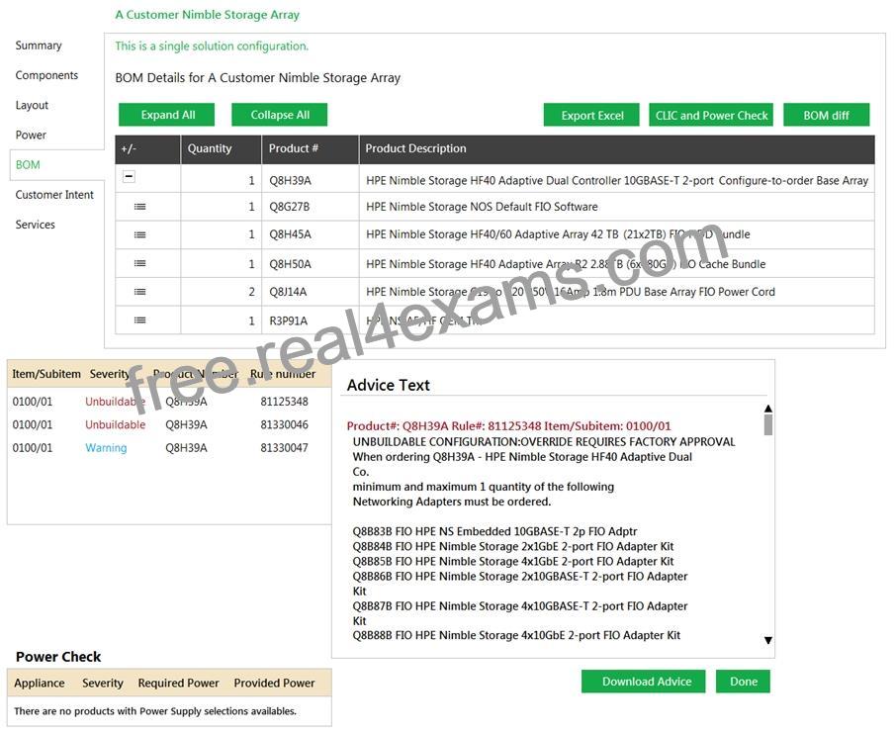Select the rule 81330046 Unbuildable row

point(169,424)
